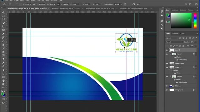Select the Clone Stamp tool

(x=3, y=45)
